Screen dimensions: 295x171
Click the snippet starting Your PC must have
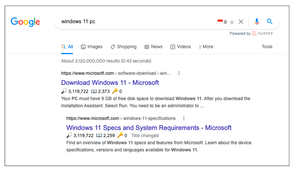(156, 102)
